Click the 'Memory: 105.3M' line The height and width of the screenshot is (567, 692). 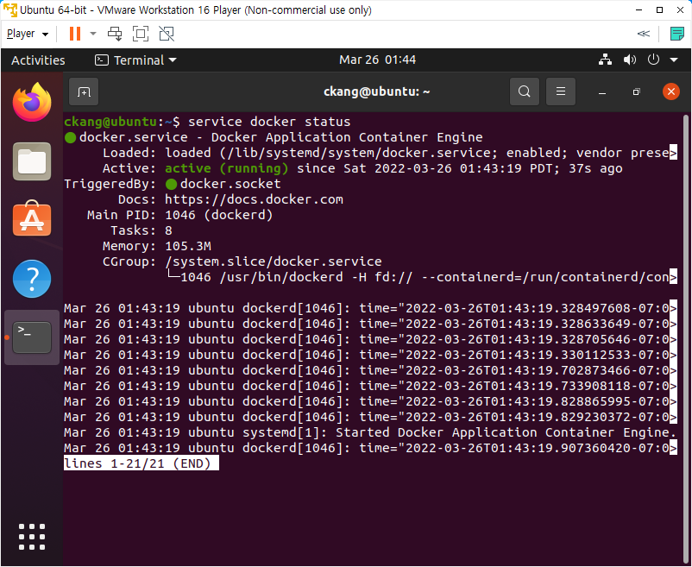click(157, 246)
